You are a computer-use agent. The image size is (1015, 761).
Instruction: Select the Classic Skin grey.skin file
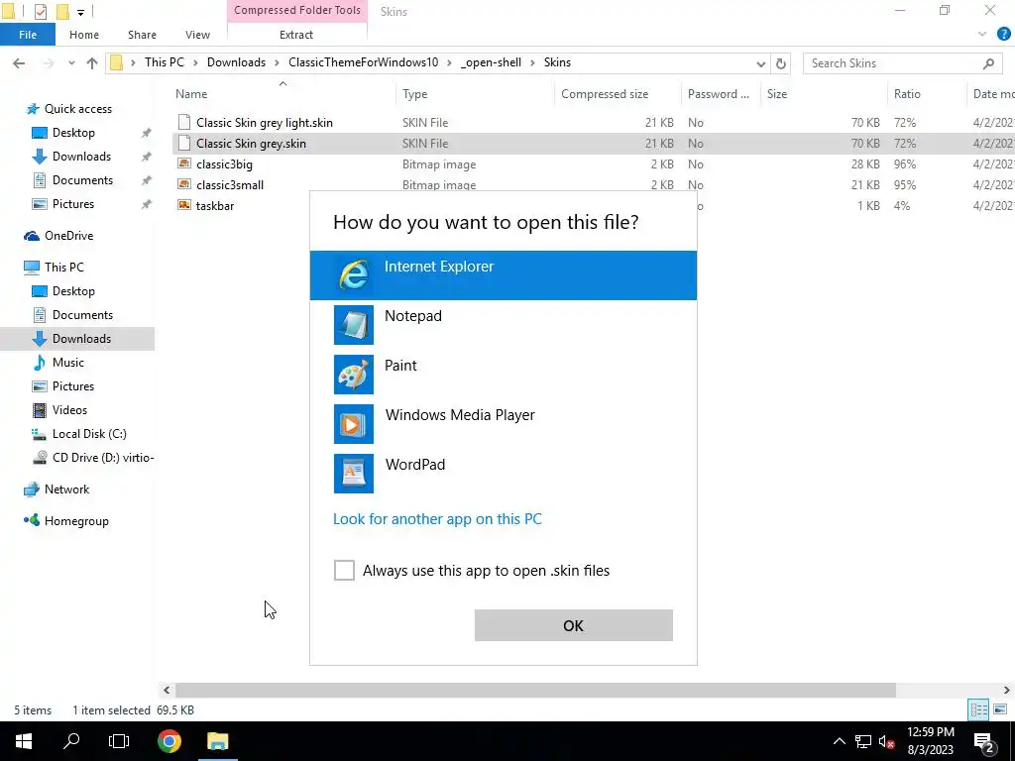[251, 143]
